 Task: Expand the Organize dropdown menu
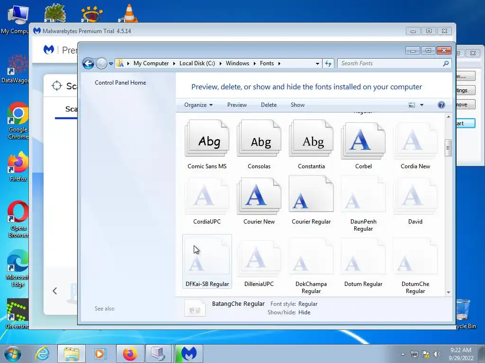pyautogui.click(x=198, y=105)
